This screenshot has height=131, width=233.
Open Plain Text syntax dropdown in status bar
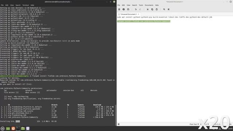point(194,124)
